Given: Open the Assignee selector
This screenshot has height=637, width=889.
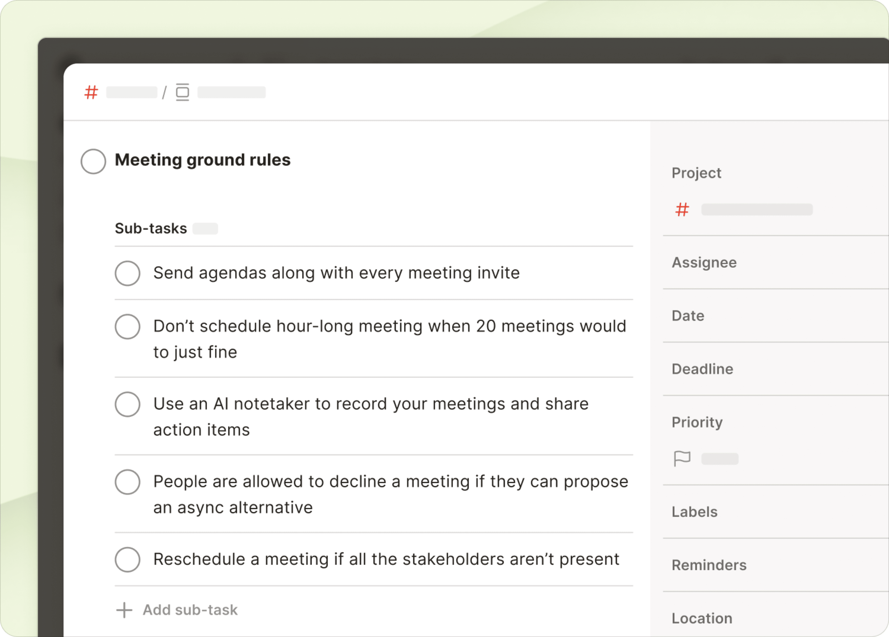Looking at the screenshot, I should 704,262.
